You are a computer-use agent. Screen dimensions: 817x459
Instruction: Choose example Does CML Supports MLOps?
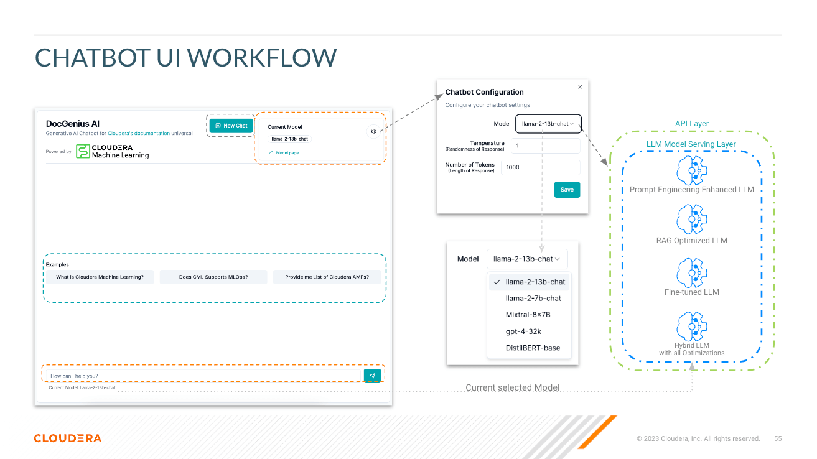(x=213, y=277)
